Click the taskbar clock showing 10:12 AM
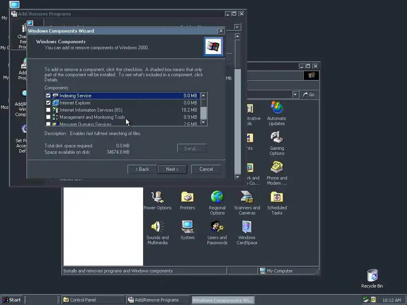Viewport: 407px width, 305px height. (391, 300)
